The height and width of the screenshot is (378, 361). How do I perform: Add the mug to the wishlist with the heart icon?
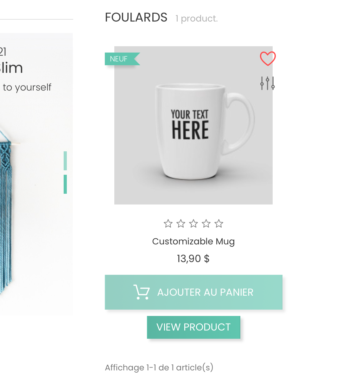pos(268,59)
